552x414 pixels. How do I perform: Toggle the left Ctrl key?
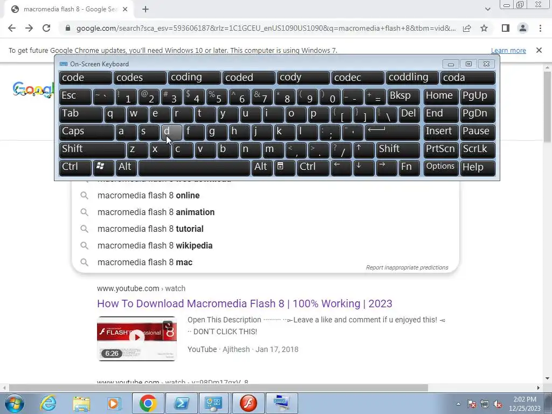pos(75,168)
